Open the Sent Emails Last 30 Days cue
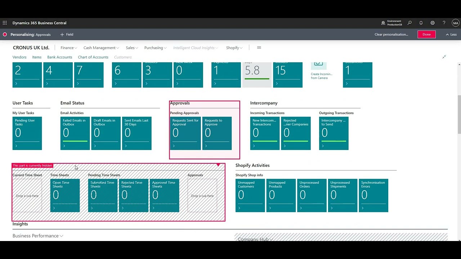 [137, 133]
